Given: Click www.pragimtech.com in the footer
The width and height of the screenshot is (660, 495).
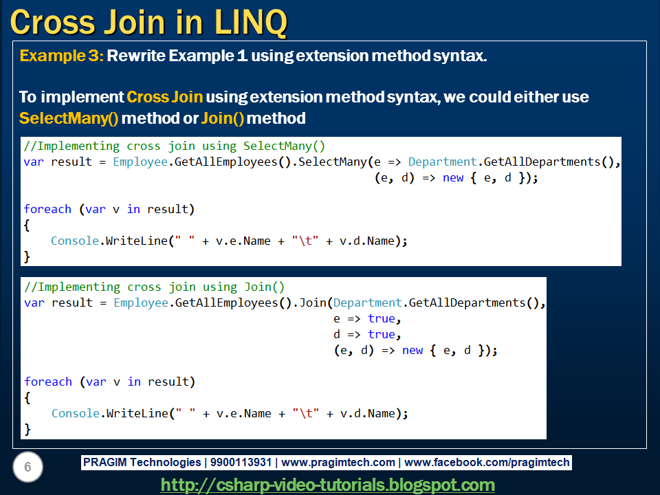Looking at the screenshot, I should tap(338, 462).
